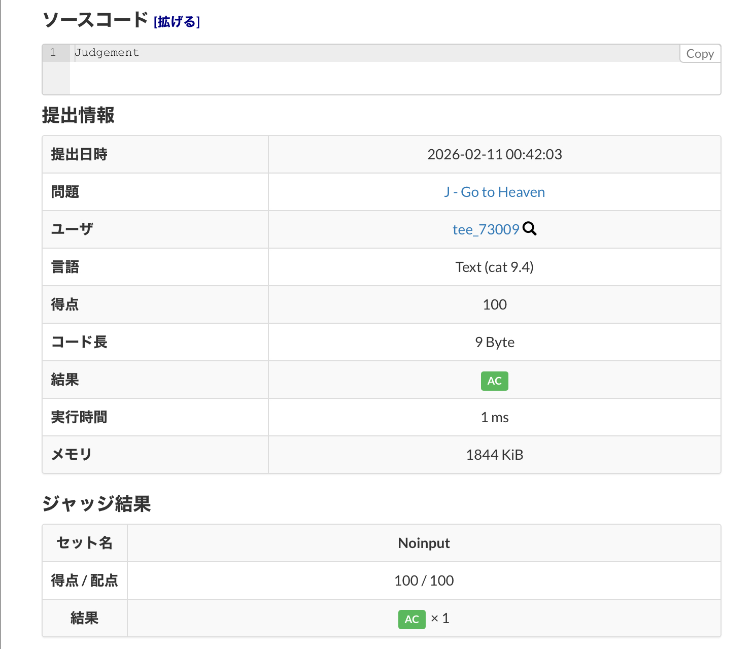Image resolution: width=755 pixels, height=649 pixels.
Task: Click the Judgement text in source code
Action: [x=107, y=53]
